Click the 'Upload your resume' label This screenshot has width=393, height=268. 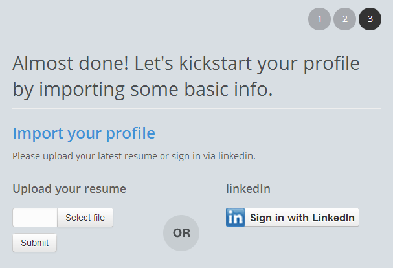69,189
